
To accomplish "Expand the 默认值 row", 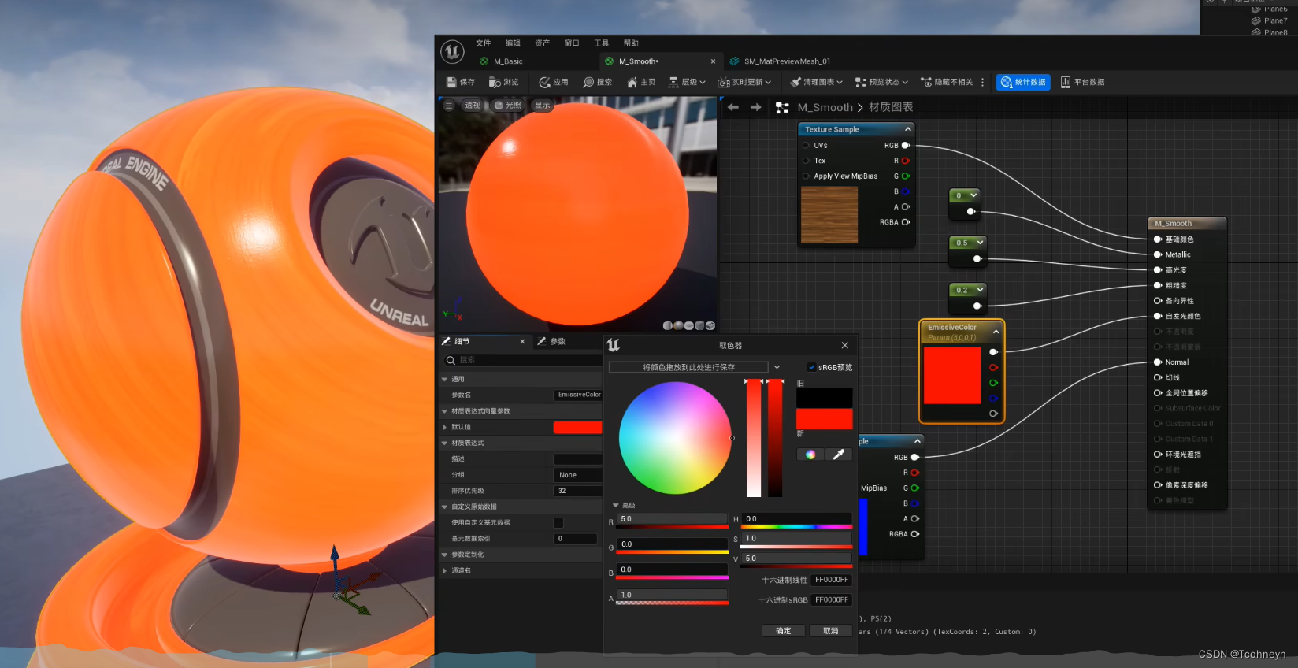I will [445, 427].
